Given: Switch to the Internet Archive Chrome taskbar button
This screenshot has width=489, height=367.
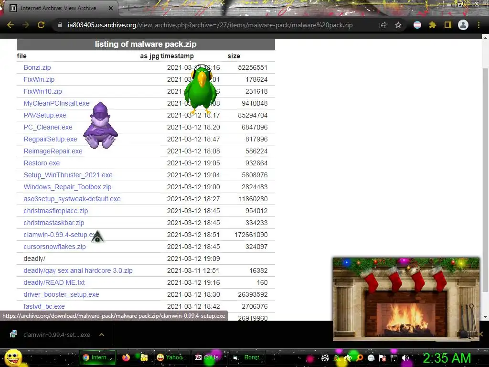Looking at the screenshot, I should point(97,357).
